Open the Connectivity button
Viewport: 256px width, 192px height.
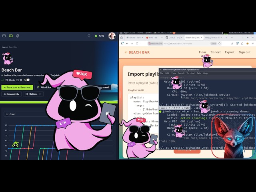pos(12,94)
